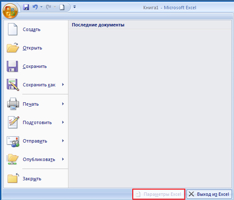Click the Undo arrow in quick access toolbar
The width and height of the screenshot is (234, 200).
35,7
